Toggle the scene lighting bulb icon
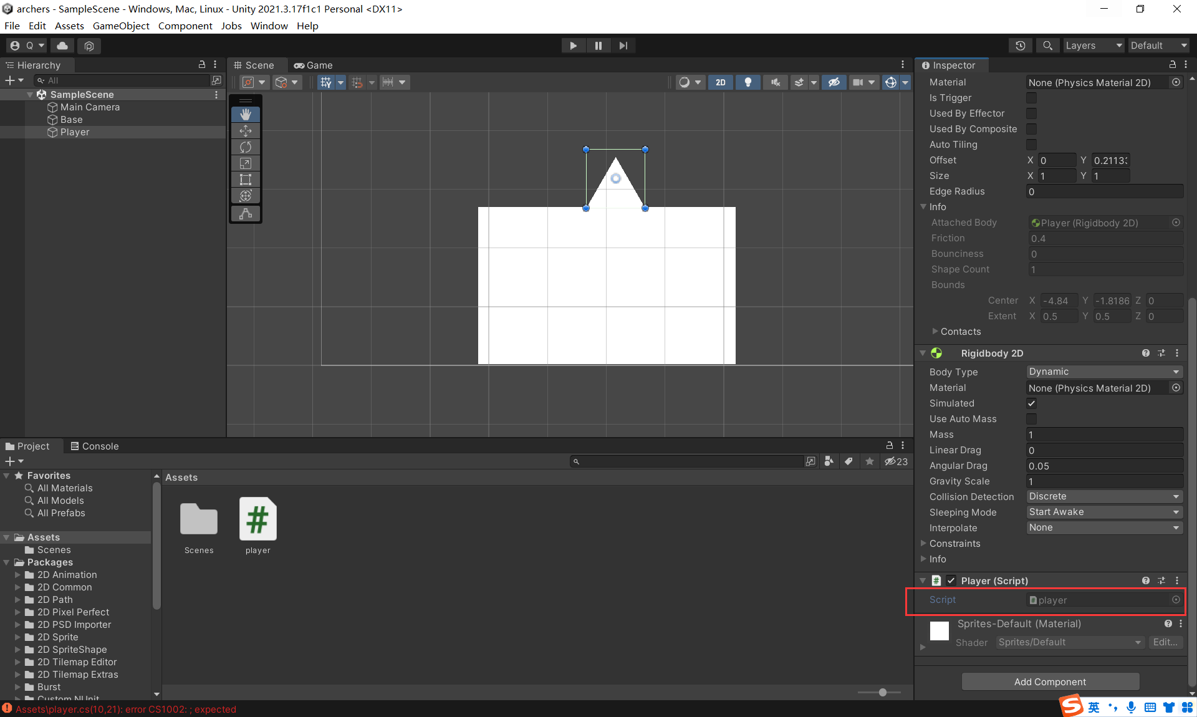The height and width of the screenshot is (717, 1197). 748,82
